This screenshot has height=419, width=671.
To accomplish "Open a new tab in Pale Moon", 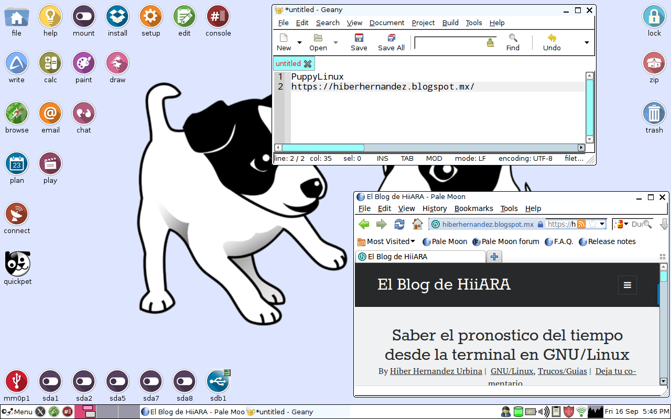I will pos(494,257).
